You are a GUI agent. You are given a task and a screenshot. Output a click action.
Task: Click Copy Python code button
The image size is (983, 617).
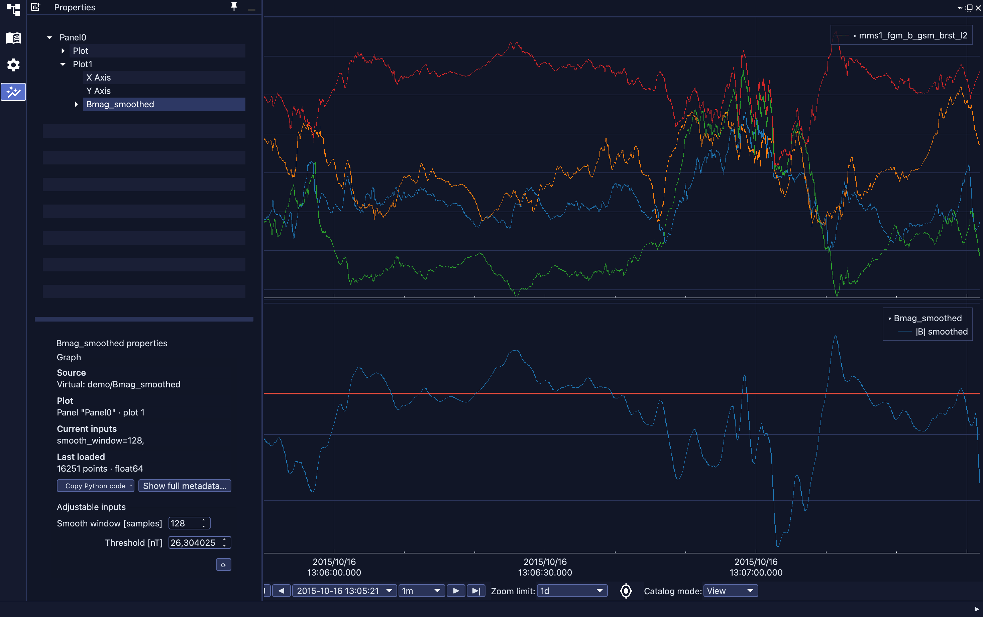click(x=95, y=486)
